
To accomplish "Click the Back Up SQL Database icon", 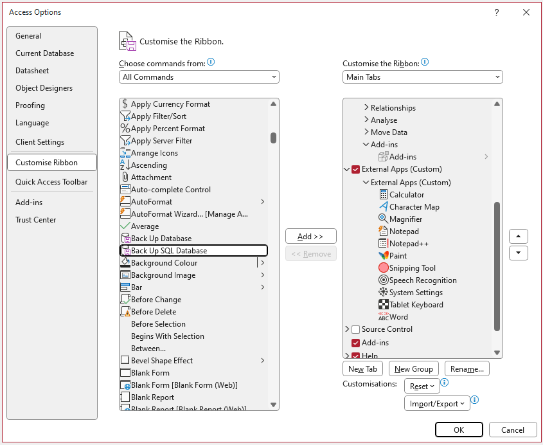I will (x=125, y=251).
